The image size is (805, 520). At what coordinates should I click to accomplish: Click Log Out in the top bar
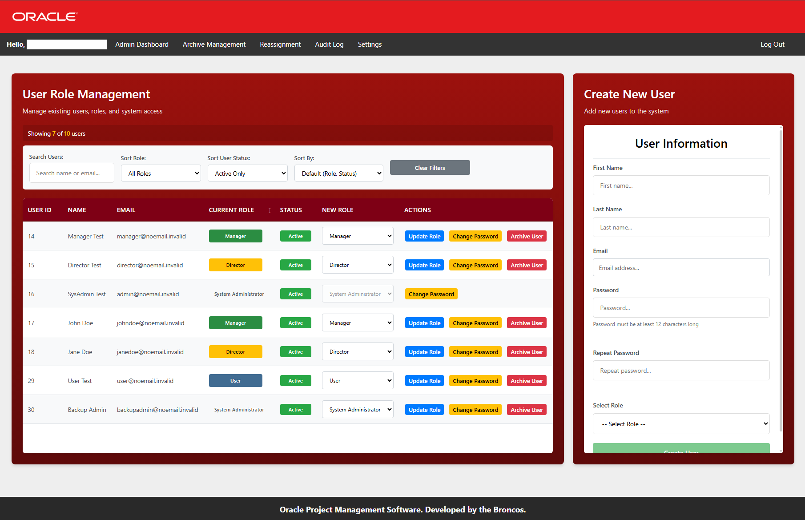click(x=772, y=44)
